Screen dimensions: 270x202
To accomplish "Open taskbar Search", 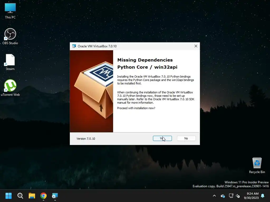I will [20, 196].
